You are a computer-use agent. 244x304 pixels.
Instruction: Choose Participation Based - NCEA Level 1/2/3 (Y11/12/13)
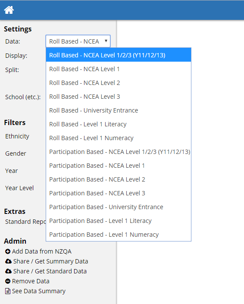[x=119, y=152]
